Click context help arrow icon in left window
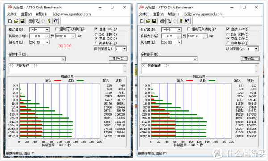 click(55, 21)
